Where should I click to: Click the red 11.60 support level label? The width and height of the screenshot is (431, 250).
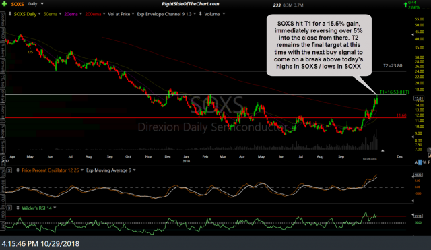pos(401,115)
